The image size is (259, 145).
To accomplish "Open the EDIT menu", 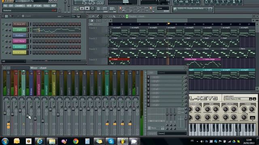I will pos(11,6).
